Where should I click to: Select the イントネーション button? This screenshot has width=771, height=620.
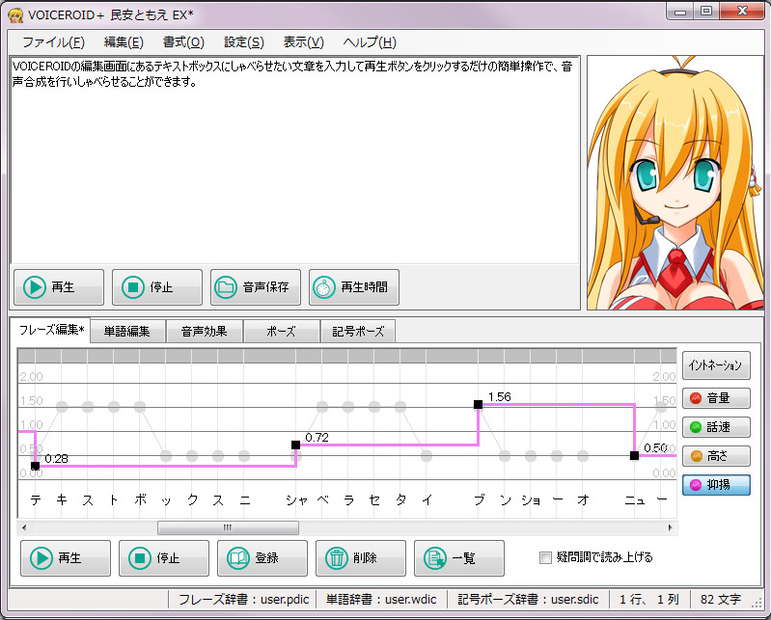[x=716, y=365]
